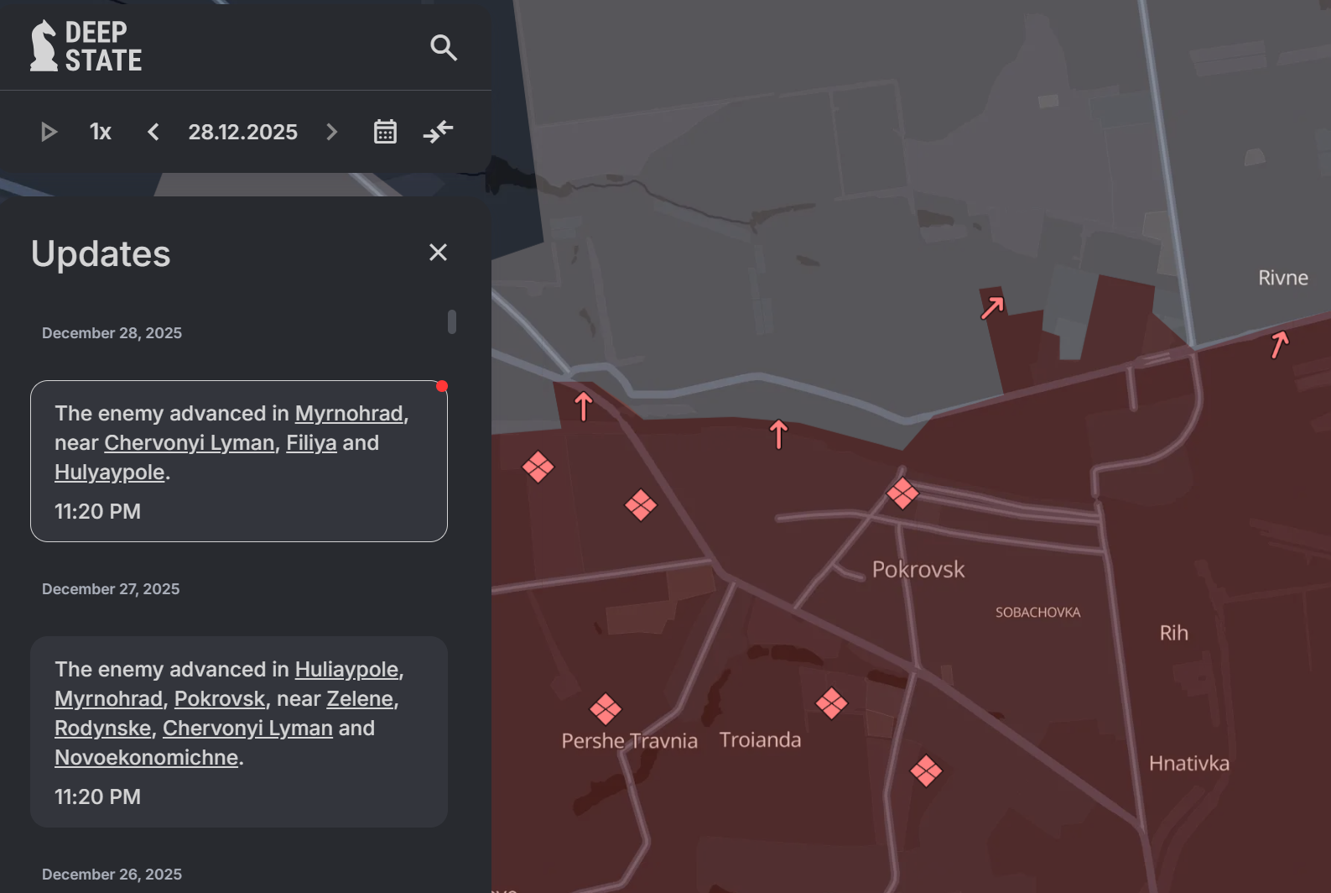The width and height of the screenshot is (1331, 893).
Task: Open the calendar date picker
Action: tap(385, 132)
